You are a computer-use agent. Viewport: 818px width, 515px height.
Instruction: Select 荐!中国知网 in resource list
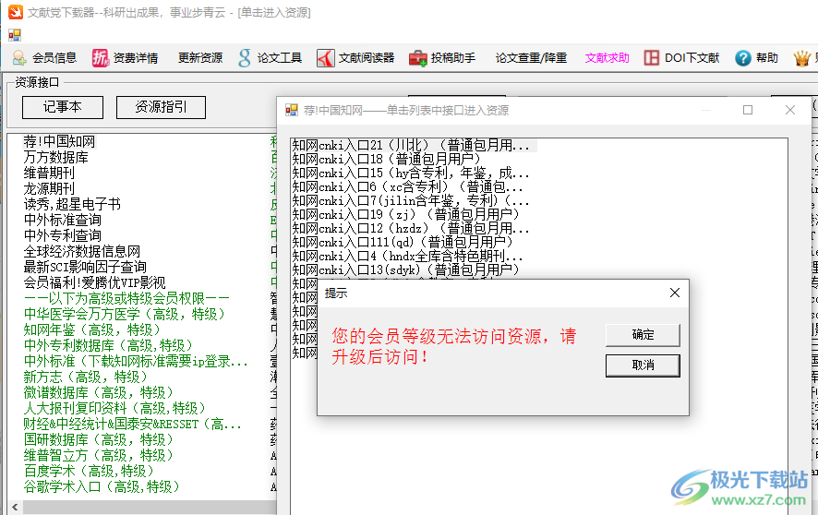coord(59,142)
